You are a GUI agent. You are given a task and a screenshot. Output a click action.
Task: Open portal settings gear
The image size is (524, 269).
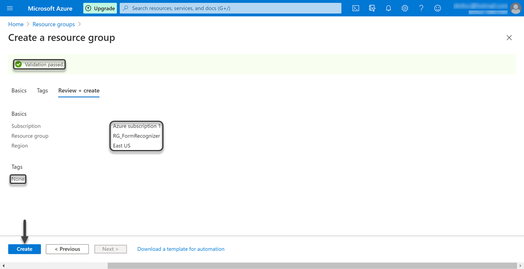405,8
